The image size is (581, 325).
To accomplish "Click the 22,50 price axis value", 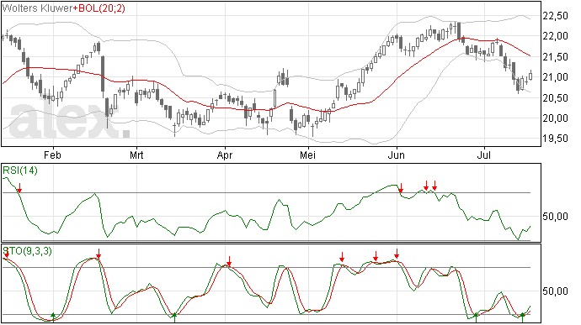I will click(x=555, y=16).
